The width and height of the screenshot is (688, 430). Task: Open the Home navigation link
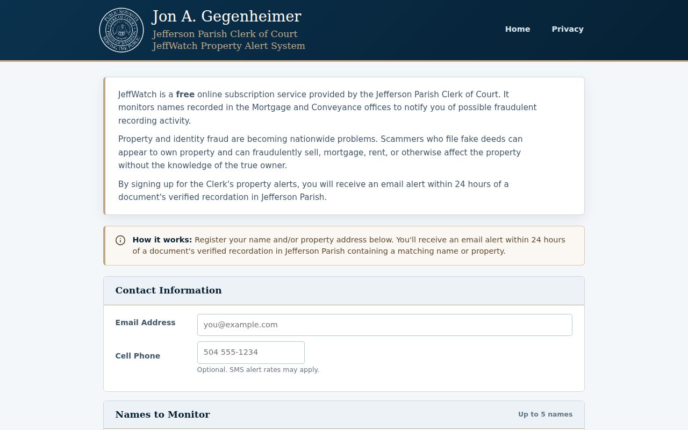point(518,29)
